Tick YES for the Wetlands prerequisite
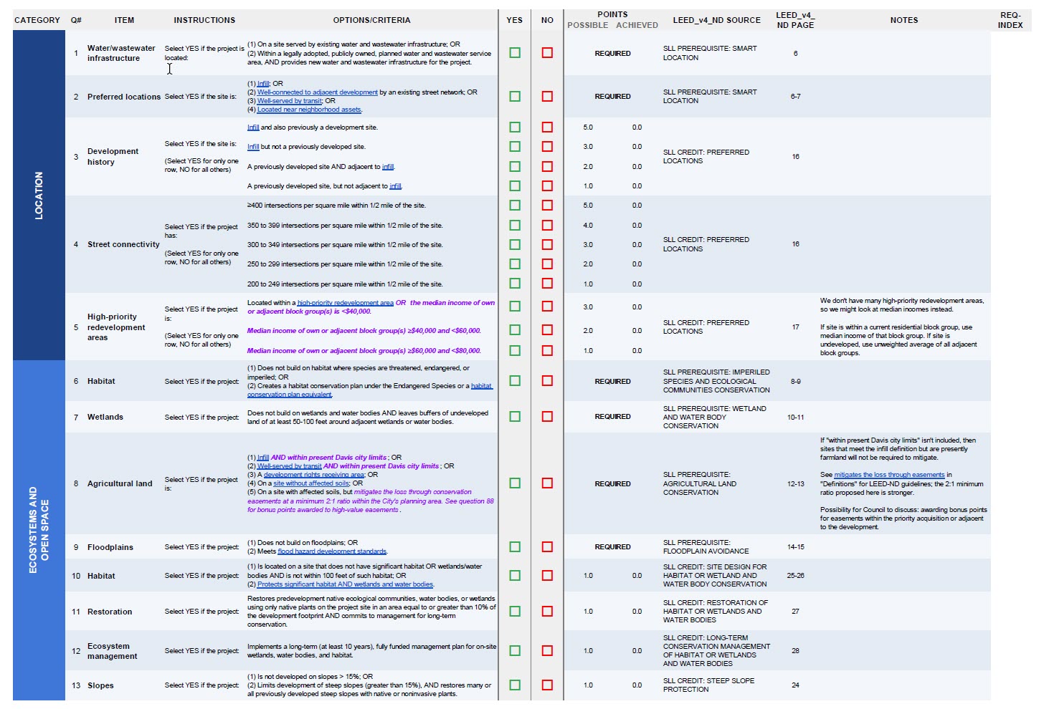 click(515, 417)
